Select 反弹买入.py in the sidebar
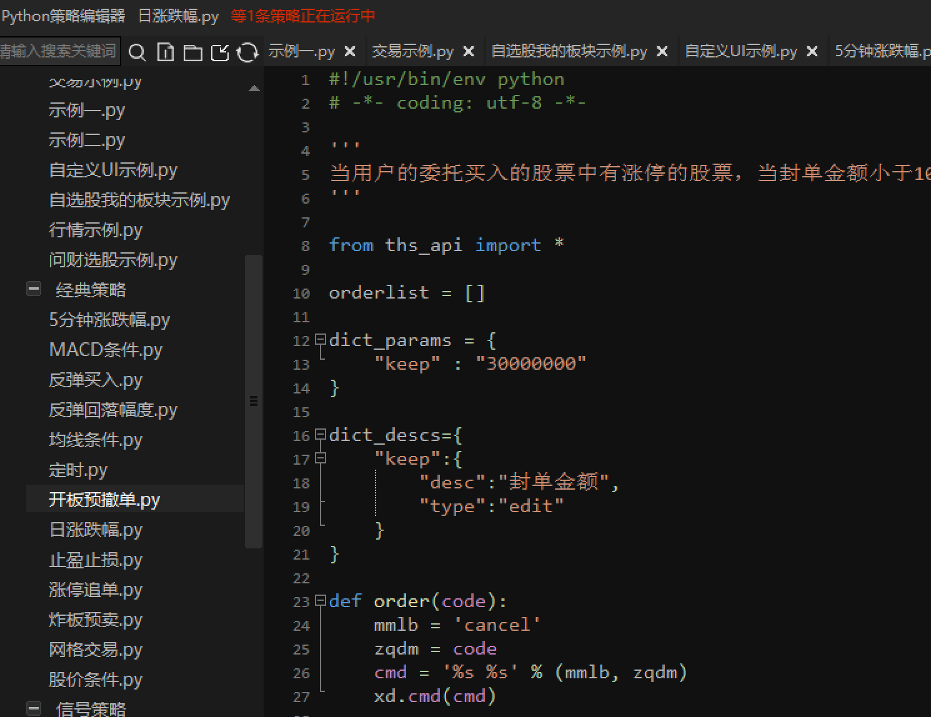931x717 pixels. point(96,380)
